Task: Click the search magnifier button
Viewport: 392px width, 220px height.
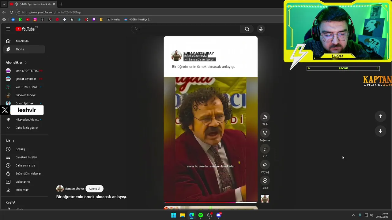Action: (x=247, y=29)
